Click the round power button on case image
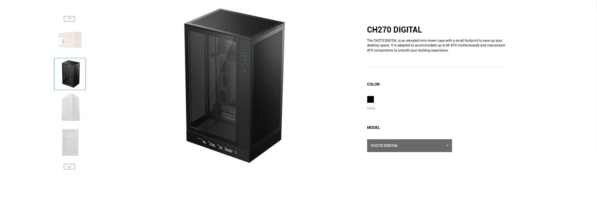The width and height of the screenshot is (597, 200). pyautogui.click(x=245, y=70)
